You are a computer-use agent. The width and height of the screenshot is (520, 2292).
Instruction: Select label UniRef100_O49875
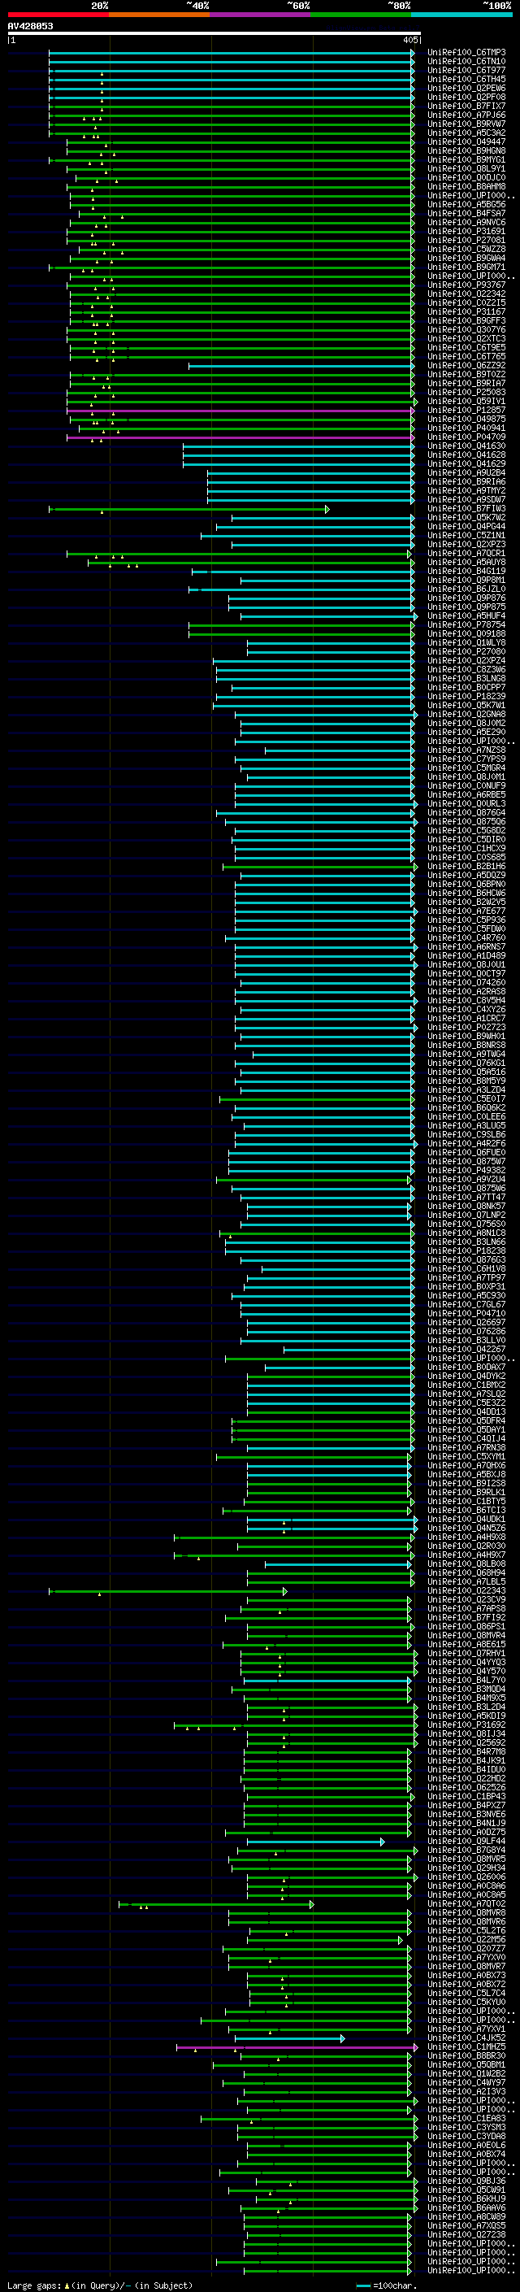[x=466, y=419]
